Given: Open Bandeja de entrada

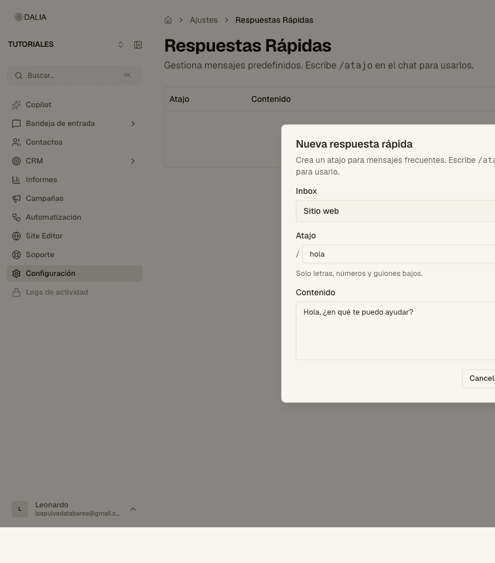Looking at the screenshot, I should click(74, 124).
